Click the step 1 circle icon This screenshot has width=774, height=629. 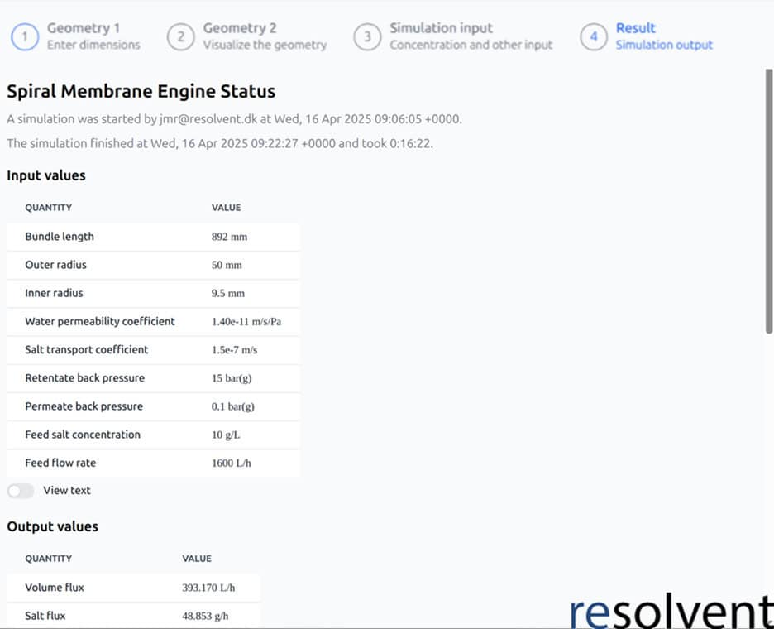tap(26, 37)
